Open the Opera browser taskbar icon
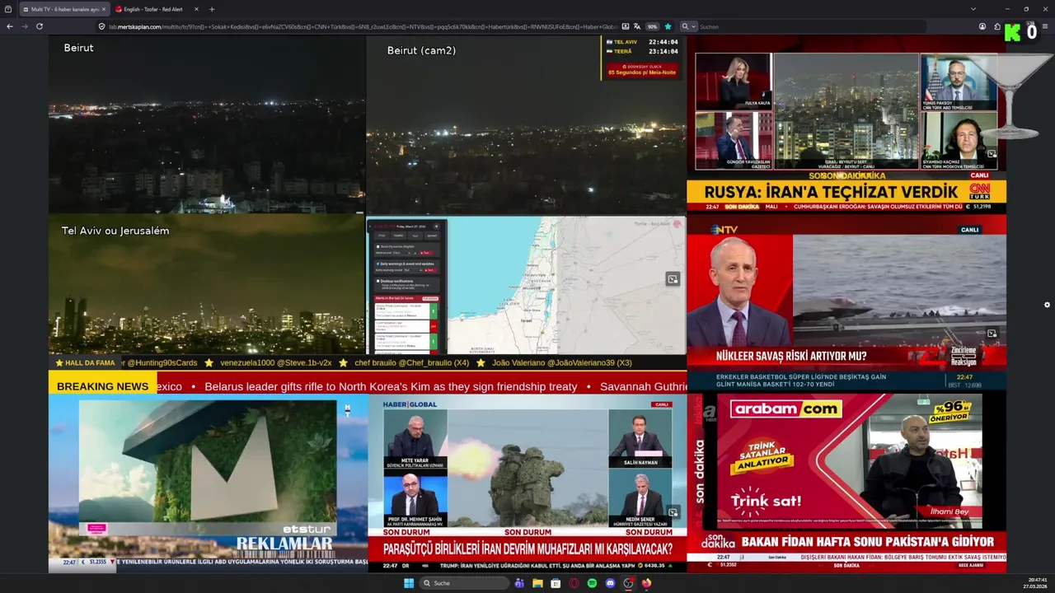Screen dimensions: 1055x593 coord(574,583)
